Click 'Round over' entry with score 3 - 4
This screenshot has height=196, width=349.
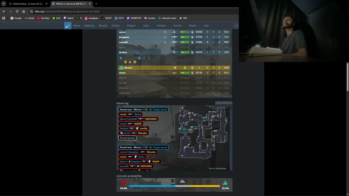click(143, 109)
